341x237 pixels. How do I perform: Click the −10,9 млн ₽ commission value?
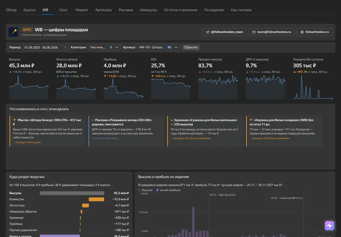point(121,200)
